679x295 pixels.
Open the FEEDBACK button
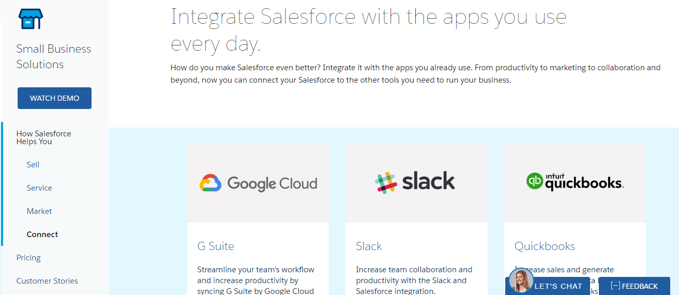coord(634,286)
